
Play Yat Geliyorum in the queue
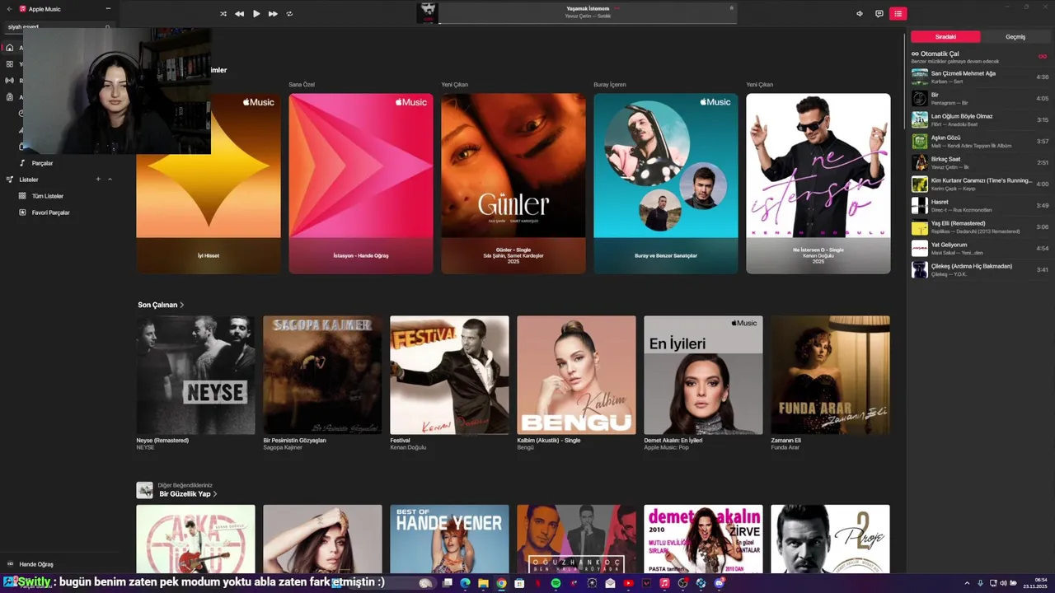click(980, 248)
